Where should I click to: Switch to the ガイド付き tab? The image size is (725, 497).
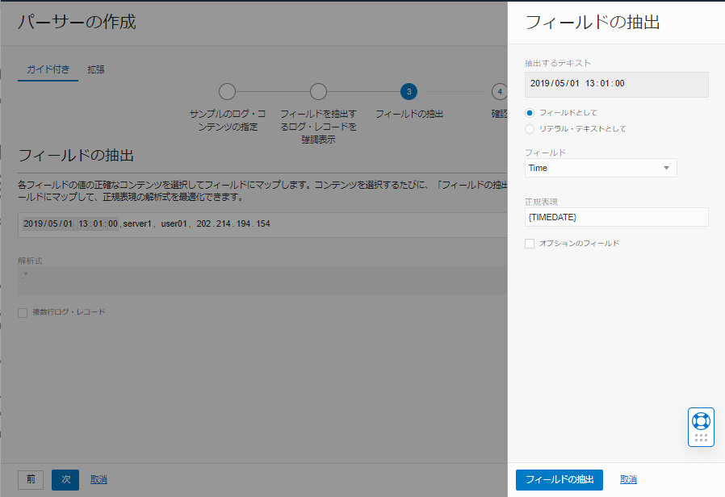pyautogui.click(x=47, y=69)
